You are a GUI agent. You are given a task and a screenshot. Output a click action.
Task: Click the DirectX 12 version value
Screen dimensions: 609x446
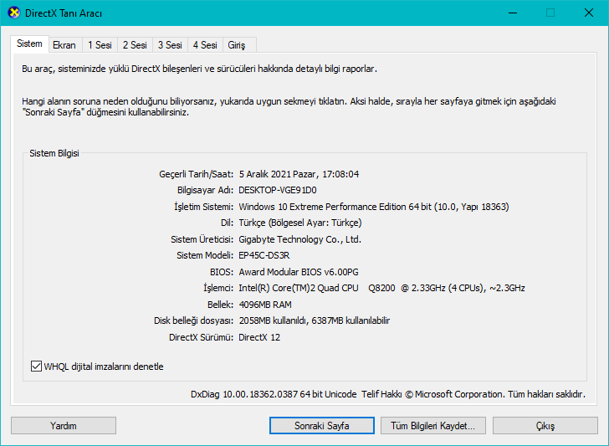pos(259,337)
